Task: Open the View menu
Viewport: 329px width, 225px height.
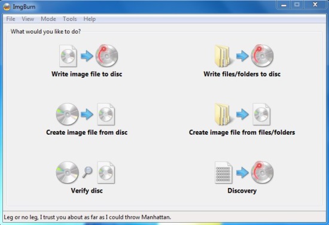Action: click(28, 19)
